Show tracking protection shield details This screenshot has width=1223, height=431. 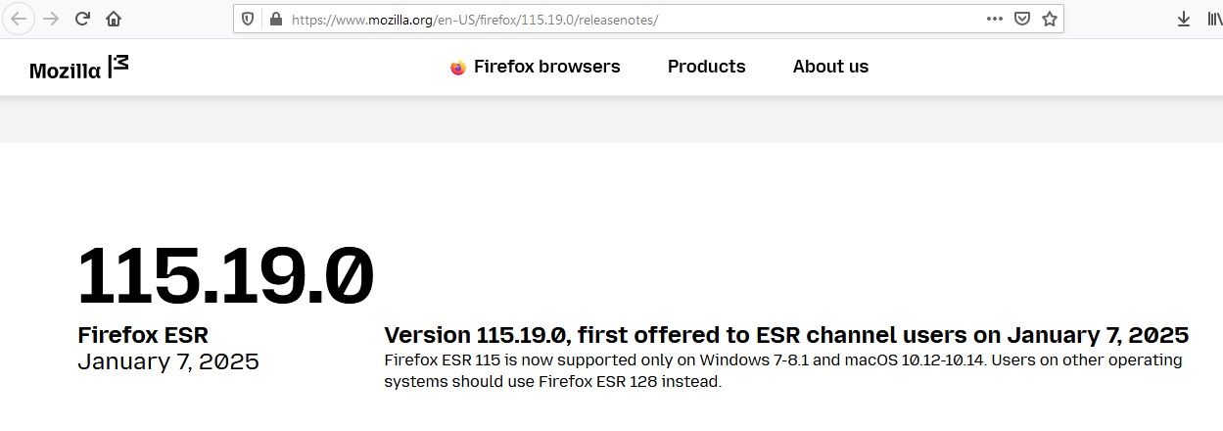tap(249, 19)
